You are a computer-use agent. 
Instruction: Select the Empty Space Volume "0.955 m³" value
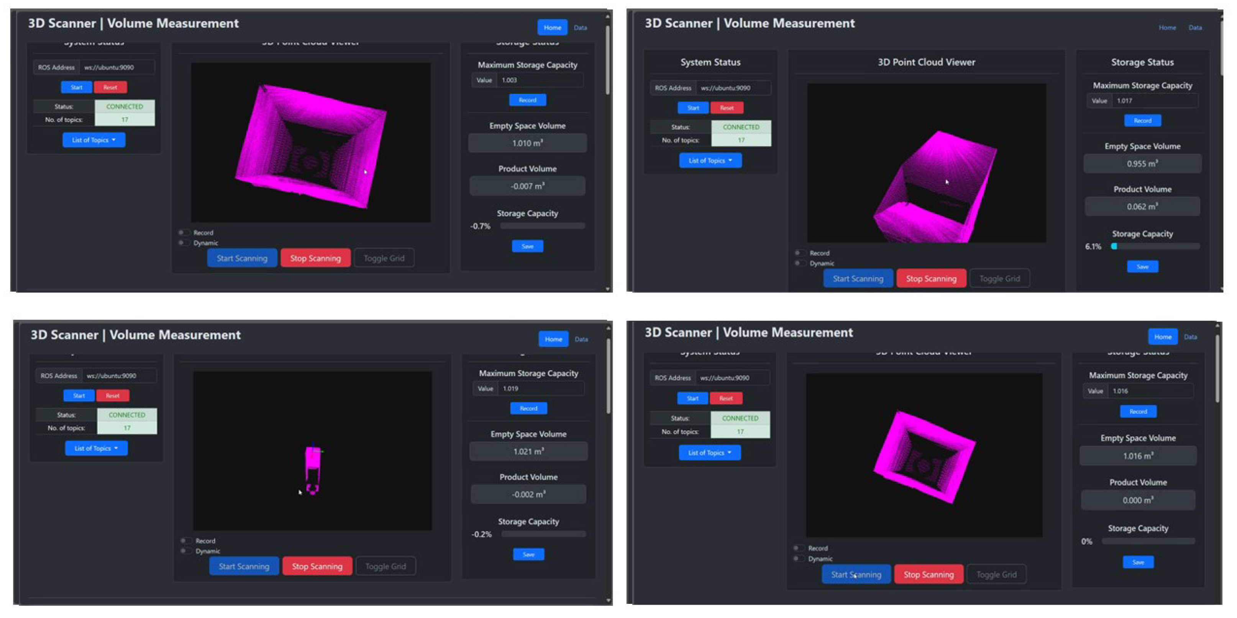(x=1142, y=163)
